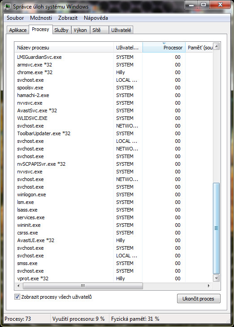Image resolution: width=234 pixels, height=327 pixels.
Task: Select the nvSCPAPISvr.exe *32 process
Action: point(114,164)
